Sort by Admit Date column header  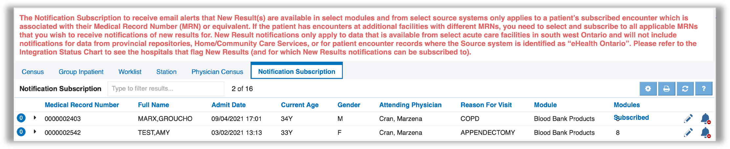(x=228, y=105)
